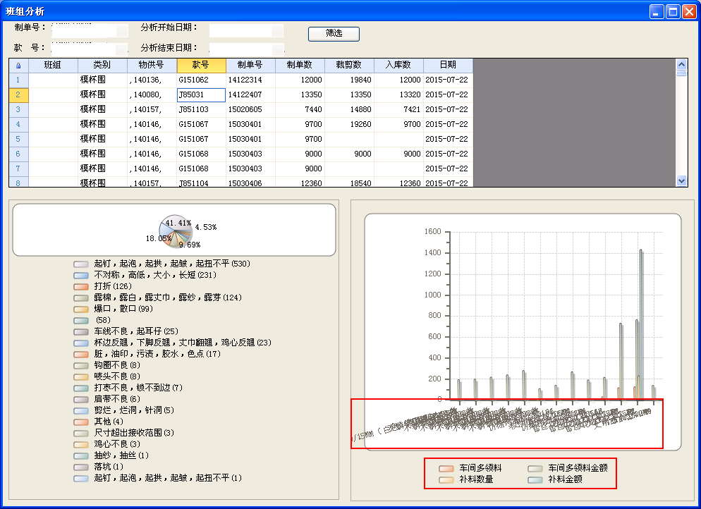Click the 车间多领料 legend swatch
This screenshot has height=509, width=701.
point(446,469)
